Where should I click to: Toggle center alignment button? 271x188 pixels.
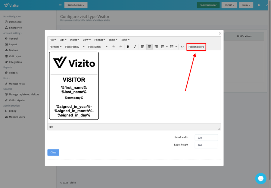coord(149,47)
